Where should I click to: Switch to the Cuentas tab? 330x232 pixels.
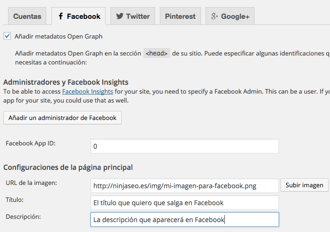click(x=27, y=16)
